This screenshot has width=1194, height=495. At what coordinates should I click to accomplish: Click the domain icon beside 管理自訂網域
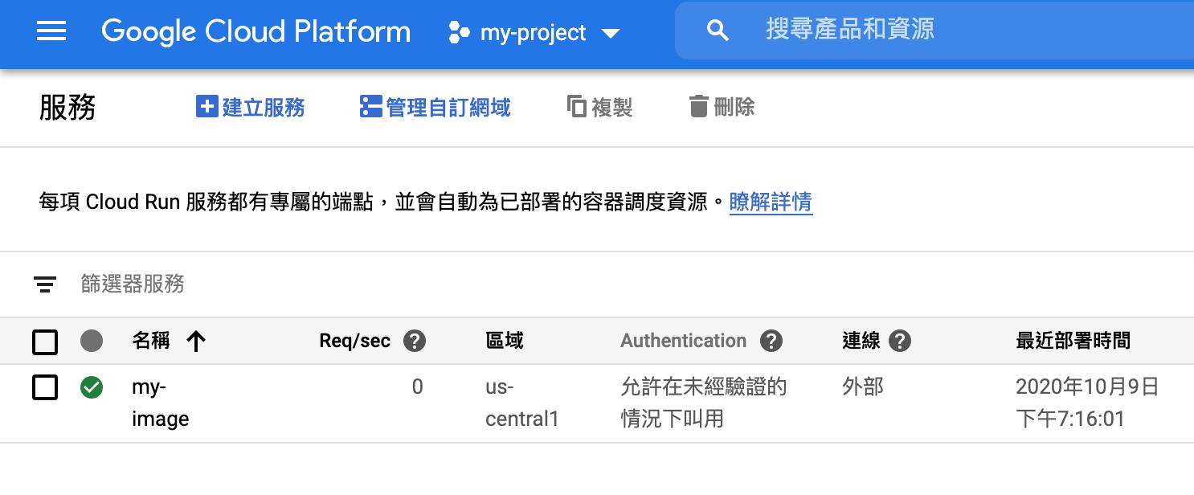tap(370, 107)
